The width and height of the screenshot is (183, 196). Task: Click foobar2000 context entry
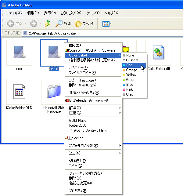pos(93,125)
